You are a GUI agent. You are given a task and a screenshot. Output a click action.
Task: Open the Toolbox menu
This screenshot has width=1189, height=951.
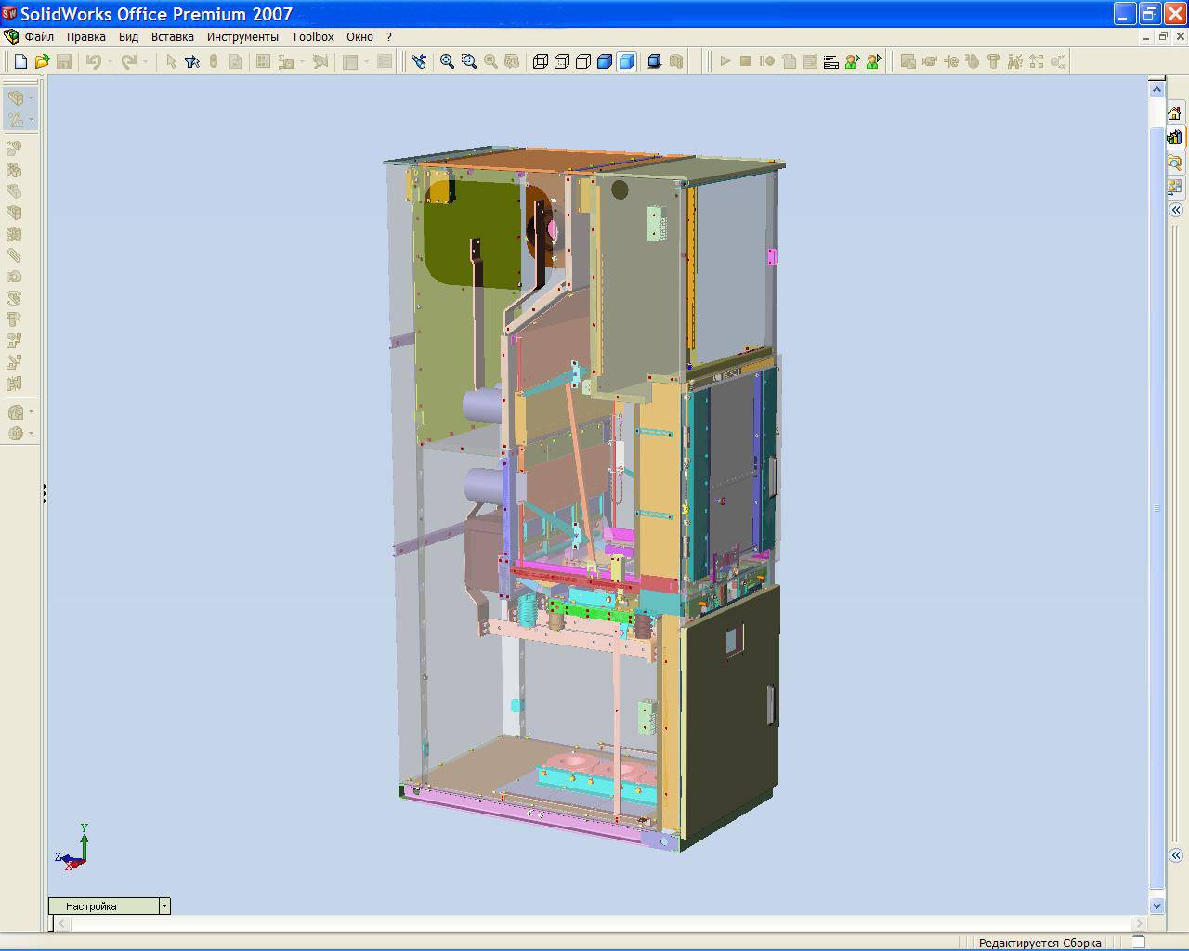point(313,37)
